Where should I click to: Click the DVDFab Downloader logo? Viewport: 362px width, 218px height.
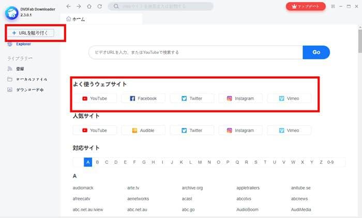(x=10, y=10)
